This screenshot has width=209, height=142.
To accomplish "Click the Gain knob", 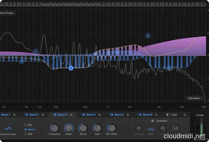I will [x=97, y=128].
